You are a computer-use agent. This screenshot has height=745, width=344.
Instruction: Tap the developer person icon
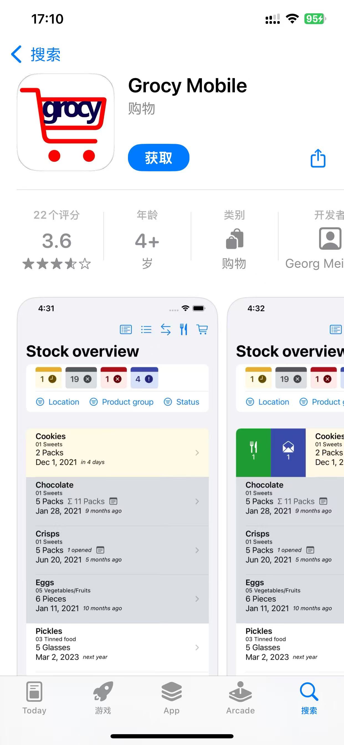330,239
